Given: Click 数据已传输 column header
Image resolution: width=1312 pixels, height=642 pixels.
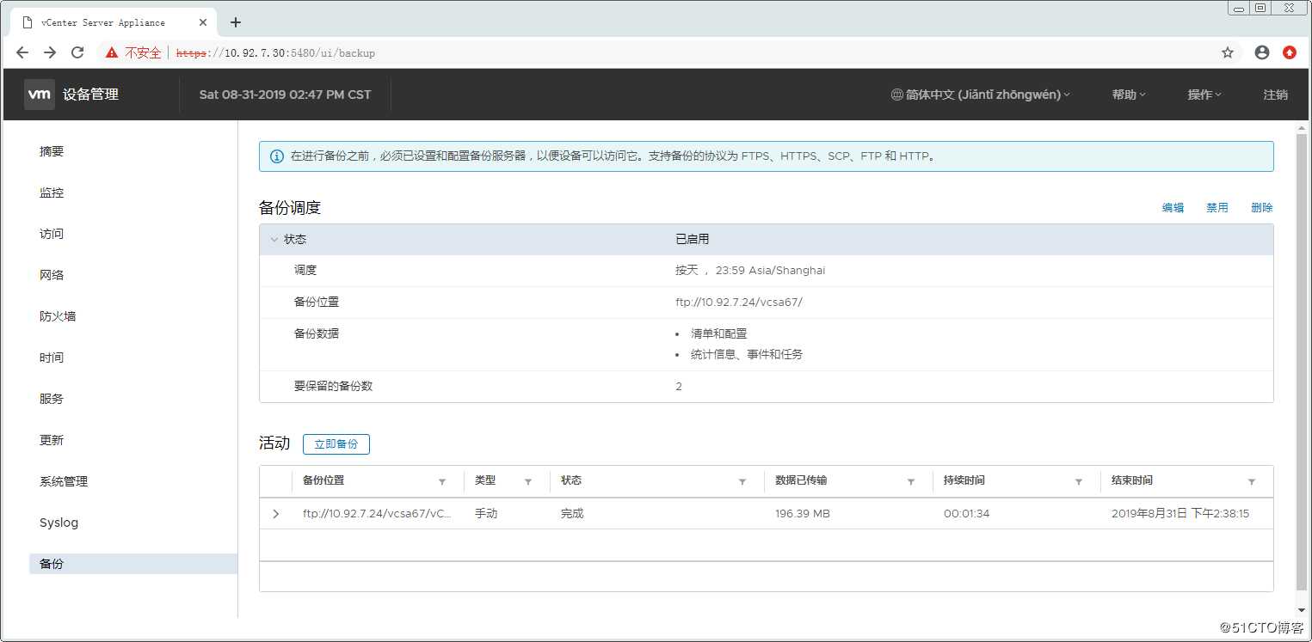Looking at the screenshot, I should [801, 481].
